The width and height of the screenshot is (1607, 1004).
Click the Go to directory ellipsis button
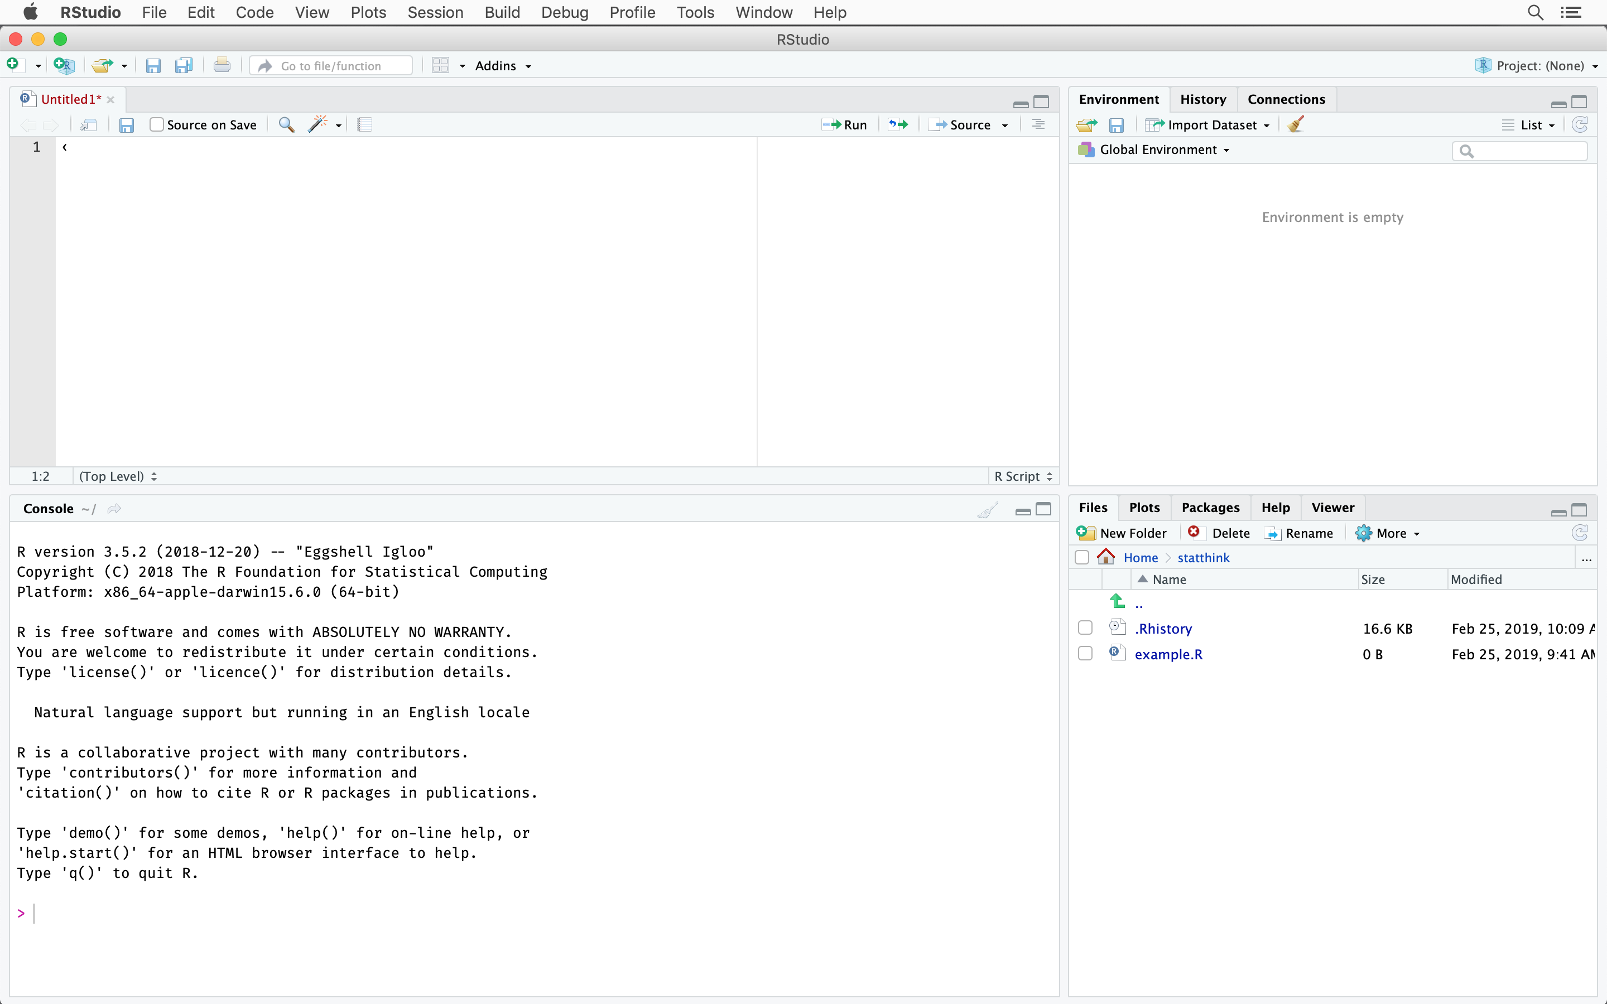point(1586,558)
